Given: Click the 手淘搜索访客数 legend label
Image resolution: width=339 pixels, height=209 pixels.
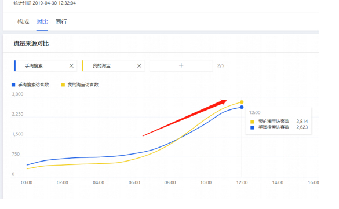Looking at the screenshot, I should pyautogui.click(x=34, y=85).
